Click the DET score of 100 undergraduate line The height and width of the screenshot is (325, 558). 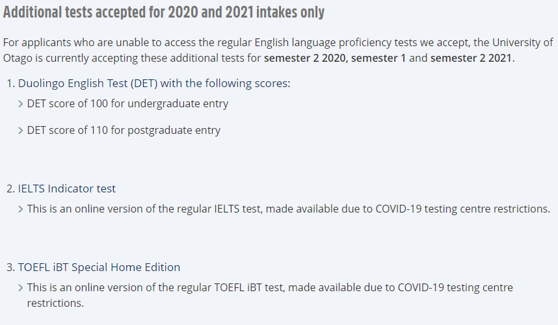click(127, 104)
